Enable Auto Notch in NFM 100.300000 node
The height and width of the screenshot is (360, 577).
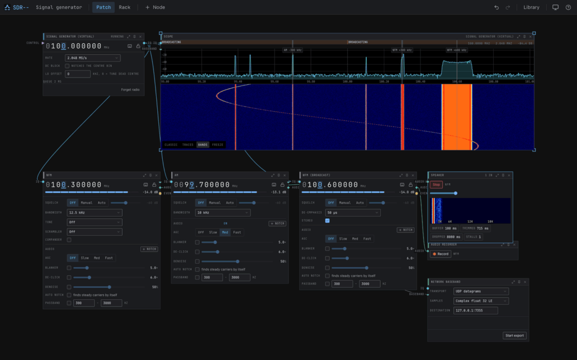coord(69,295)
